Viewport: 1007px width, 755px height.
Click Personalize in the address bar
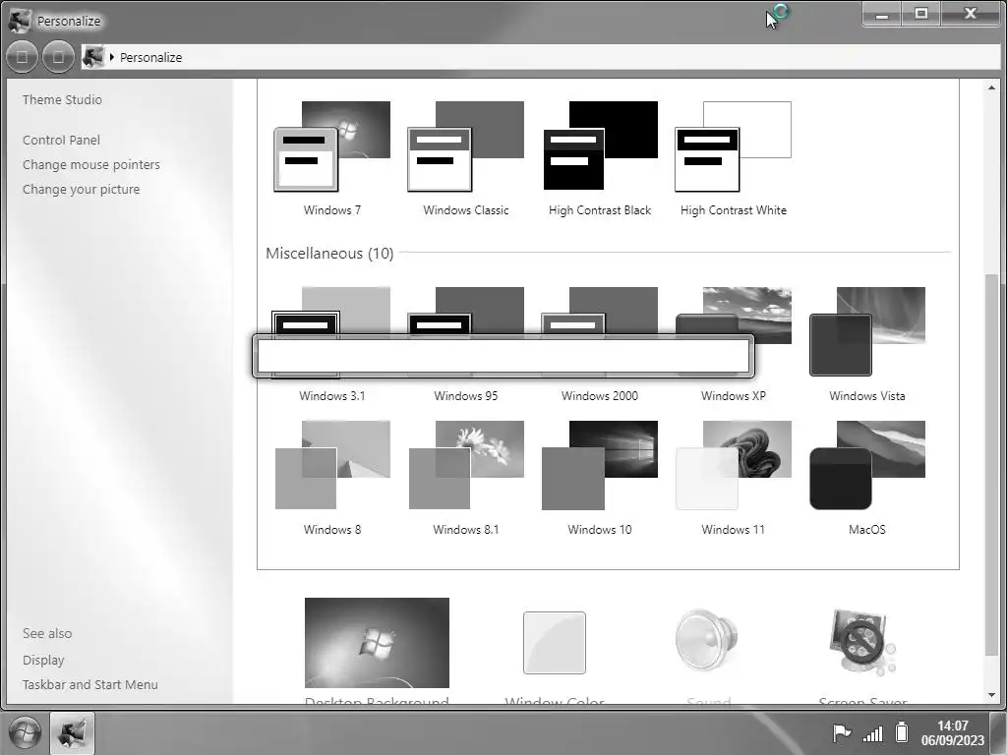click(150, 58)
